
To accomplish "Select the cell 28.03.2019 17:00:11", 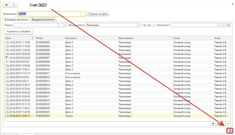I will 20,70.
